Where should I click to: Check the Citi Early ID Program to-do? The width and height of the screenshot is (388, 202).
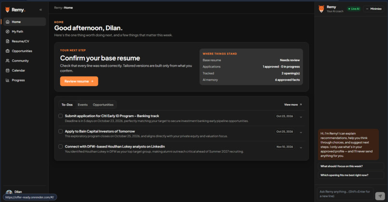(60, 116)
